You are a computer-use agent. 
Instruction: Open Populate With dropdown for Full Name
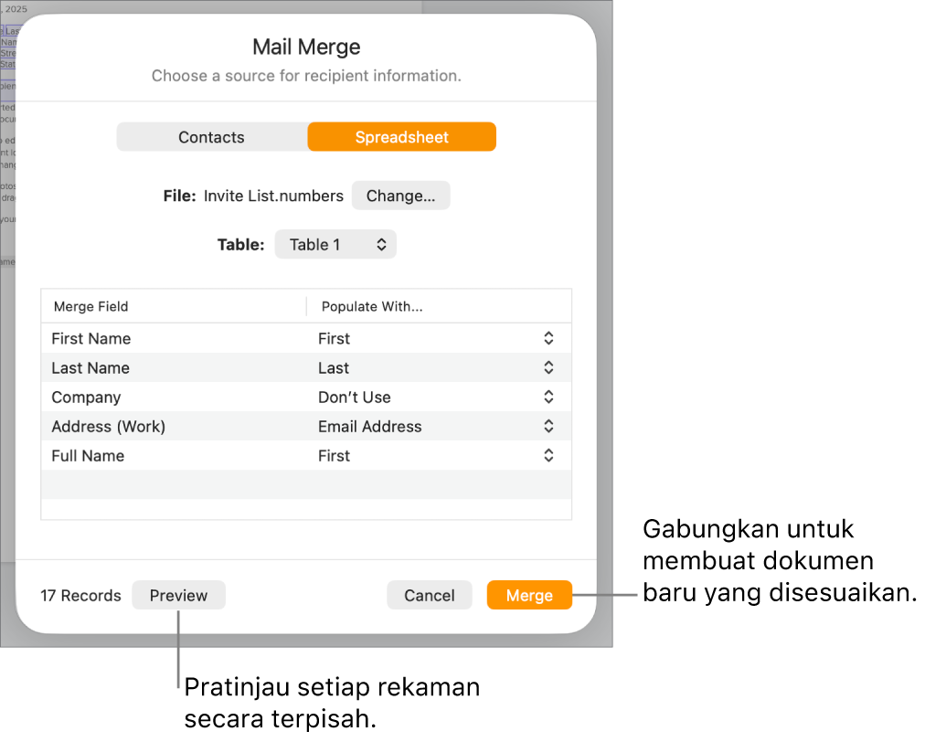pyautogui.click(x=548, y=455)
